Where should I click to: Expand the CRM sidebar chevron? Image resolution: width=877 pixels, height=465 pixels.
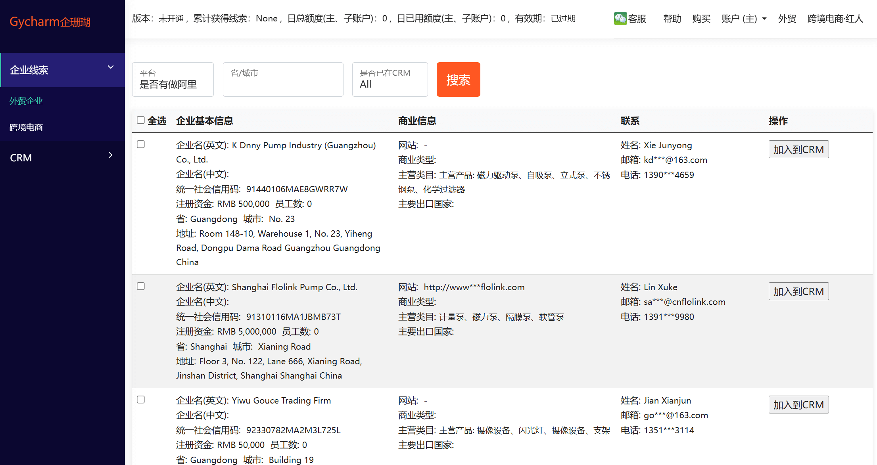pyautogui.click(x=111, y=155)
